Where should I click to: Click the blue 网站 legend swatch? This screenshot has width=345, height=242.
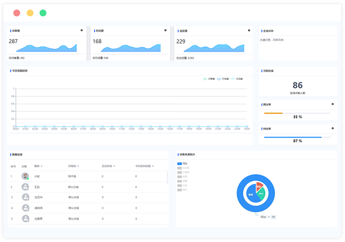[180, 164]
